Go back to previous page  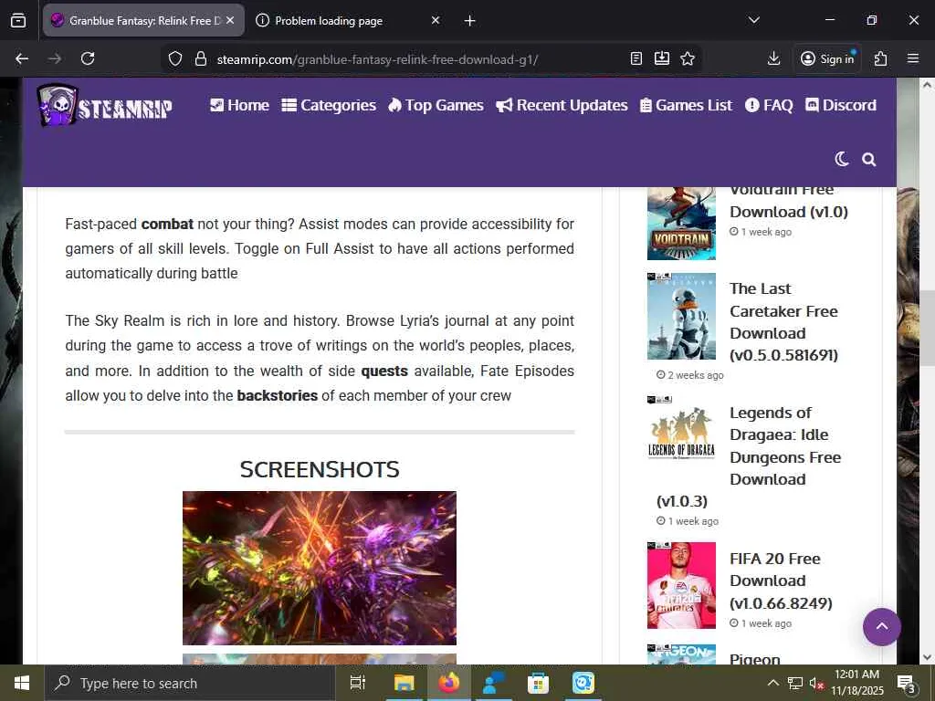[x=22, y=58]
